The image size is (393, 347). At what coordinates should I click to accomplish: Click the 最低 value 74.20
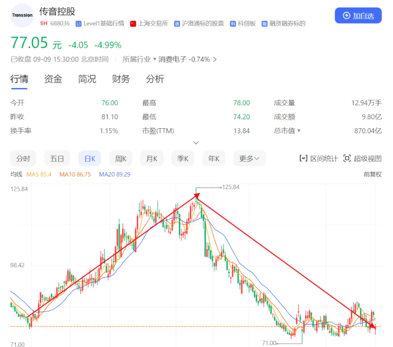[242, 117]
